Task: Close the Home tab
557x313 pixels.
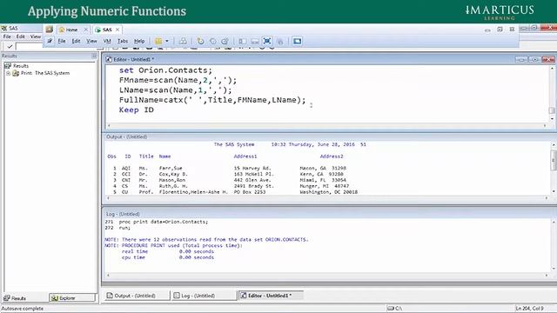Action: tap(85, 30)
